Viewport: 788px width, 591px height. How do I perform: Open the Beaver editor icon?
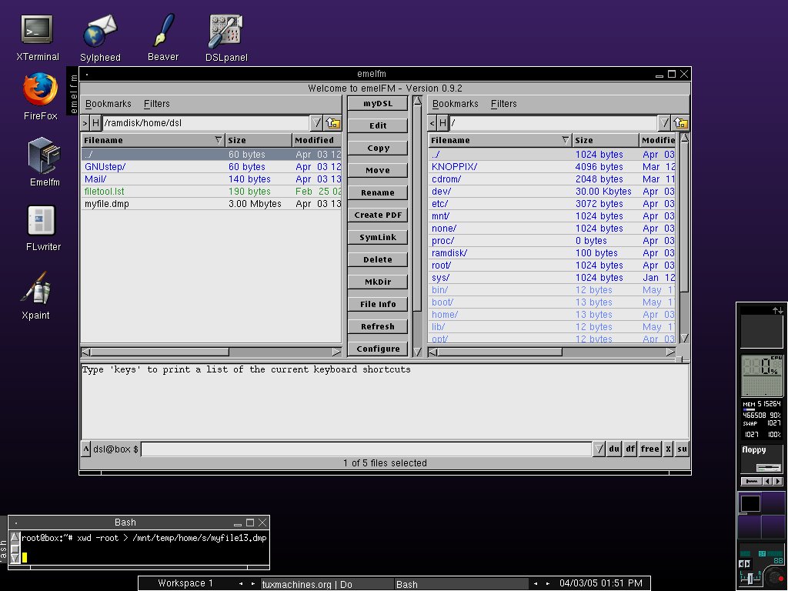163,38
